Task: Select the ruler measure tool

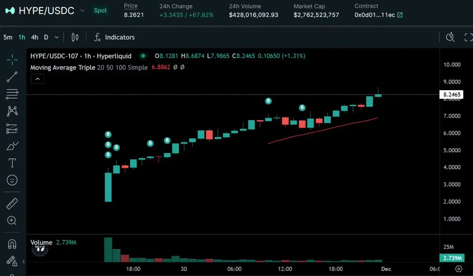Action: (12, 204)
